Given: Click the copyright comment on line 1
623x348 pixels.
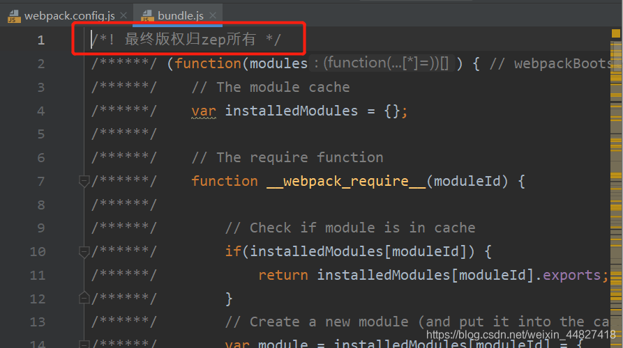Looking at the screenshot, I should pyautogui.click(x=186, y=39).
